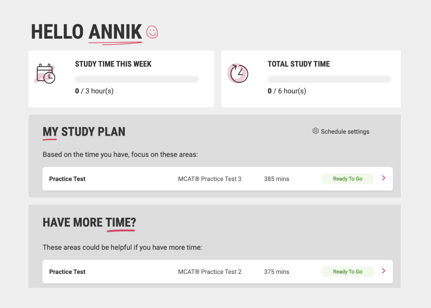Click the My Study Plan heading
Viewport: 431px width, 308px height.
(x=84, y=132)
